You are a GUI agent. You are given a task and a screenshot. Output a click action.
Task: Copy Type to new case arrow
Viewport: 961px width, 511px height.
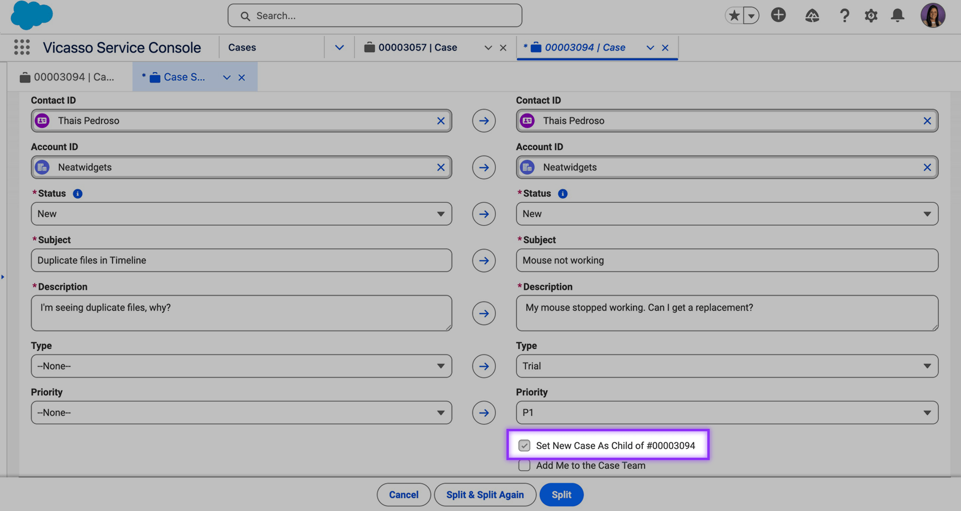click(484, 366)
